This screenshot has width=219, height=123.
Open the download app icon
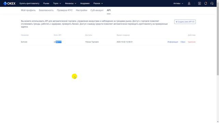pos(199,3)
